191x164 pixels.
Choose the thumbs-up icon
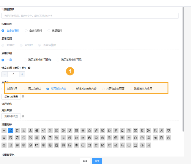[x=109, y=131]
